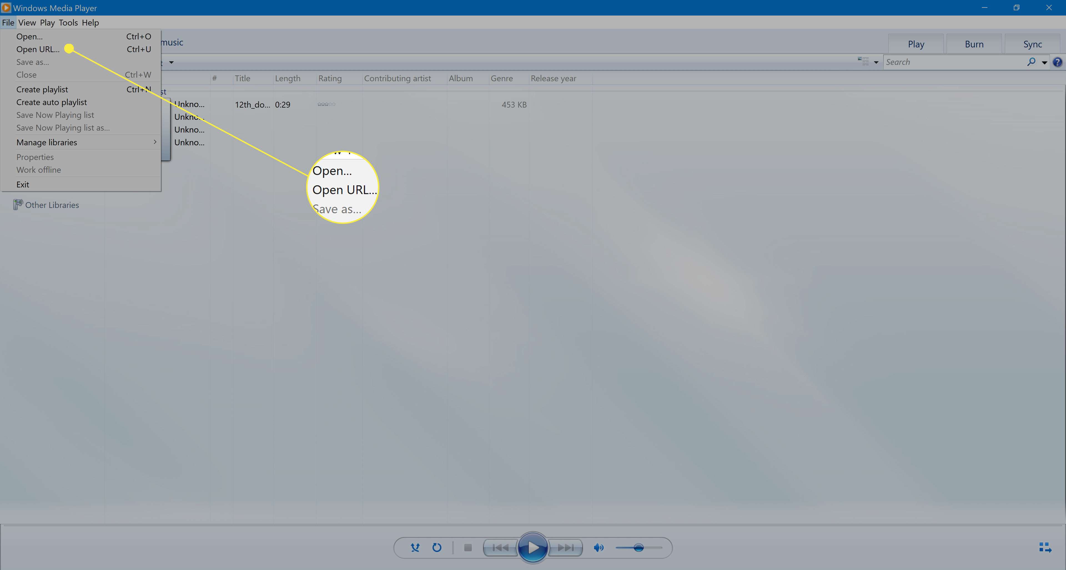This screenshot has width=1066, height=570.
Task: Toggle shuffle mode in playback controls
Action: point(415,548)
